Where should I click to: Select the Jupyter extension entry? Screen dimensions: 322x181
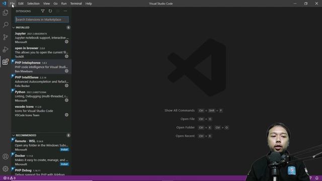tap(41, 38)
